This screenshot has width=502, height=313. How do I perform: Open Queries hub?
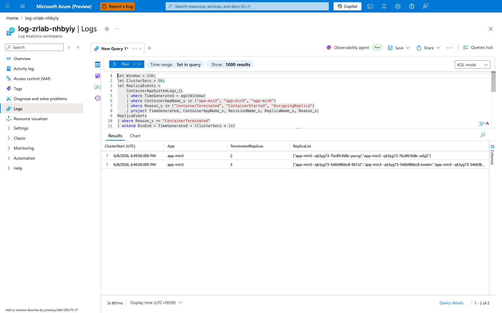pos(478,48)
